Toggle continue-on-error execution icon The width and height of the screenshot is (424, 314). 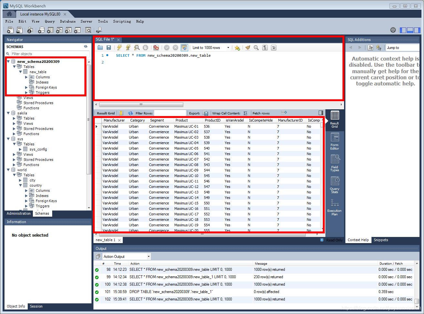[x=156, y=48]
